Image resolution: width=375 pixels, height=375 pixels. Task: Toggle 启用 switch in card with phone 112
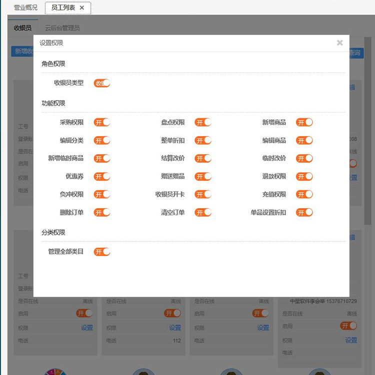(x=172, y=313)
